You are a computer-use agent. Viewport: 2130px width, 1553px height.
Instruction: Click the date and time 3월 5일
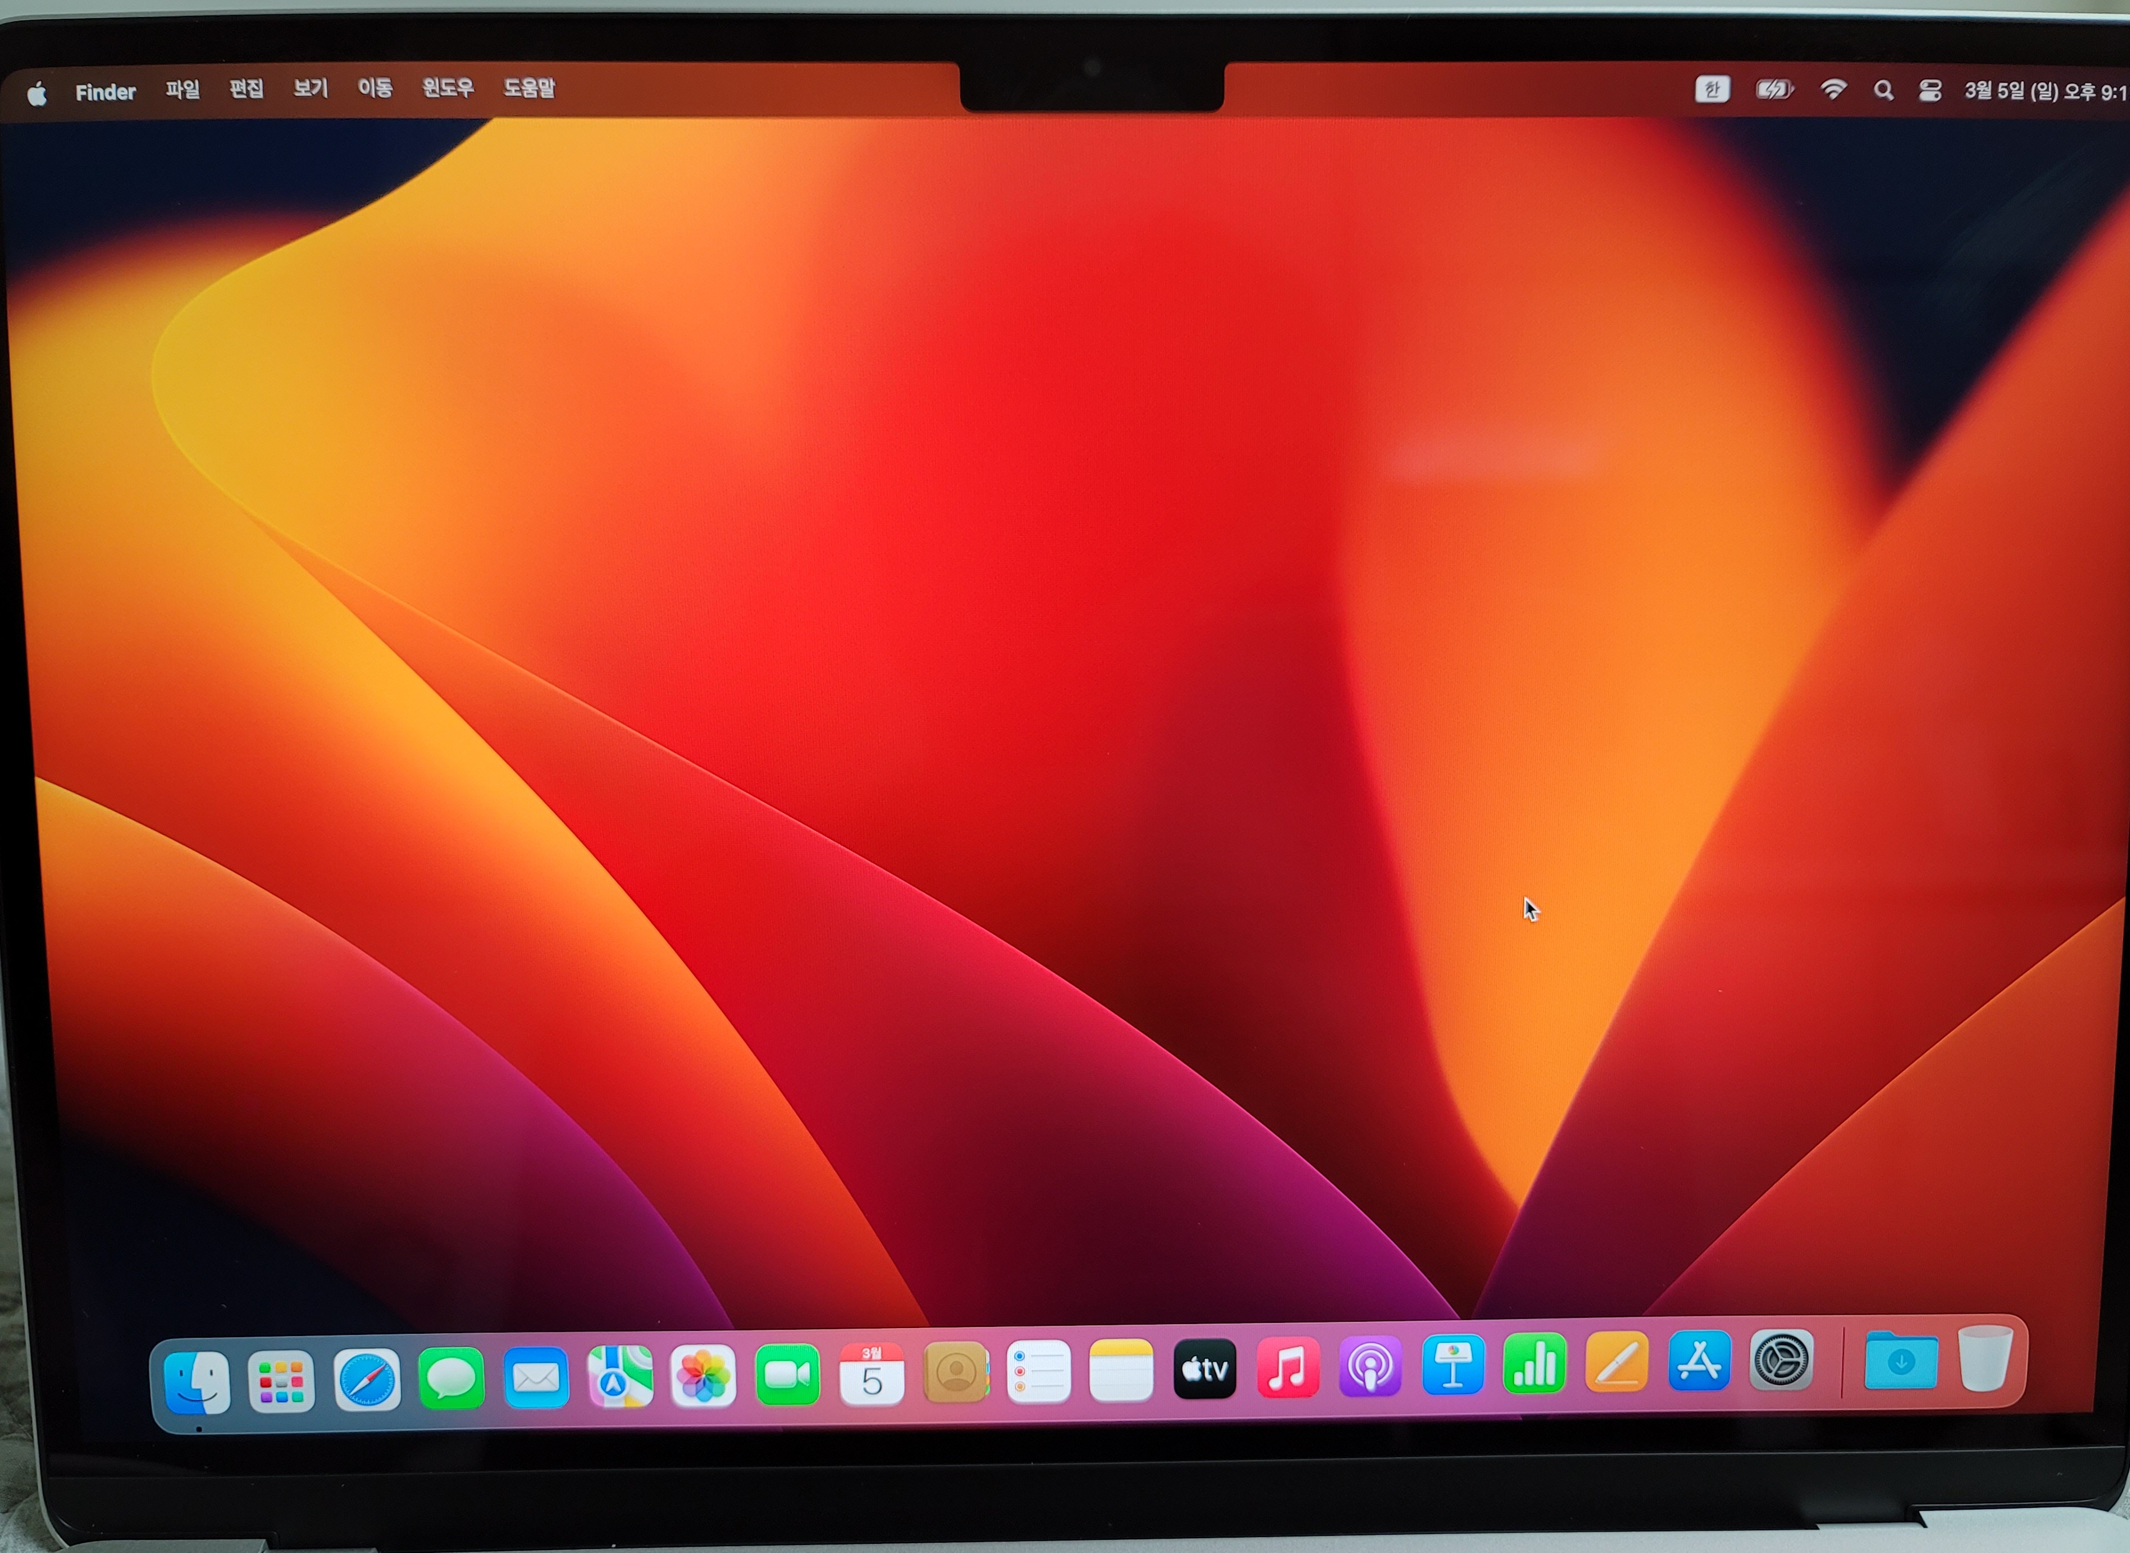point(2046,91)
